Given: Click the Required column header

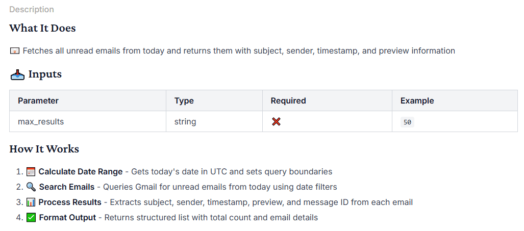Looking at the screenshot, I should tap(288, 101).
